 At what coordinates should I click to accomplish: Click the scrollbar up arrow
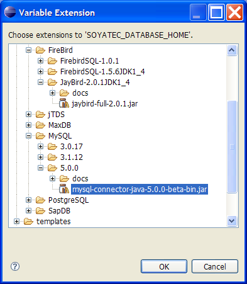pos(232,50)
